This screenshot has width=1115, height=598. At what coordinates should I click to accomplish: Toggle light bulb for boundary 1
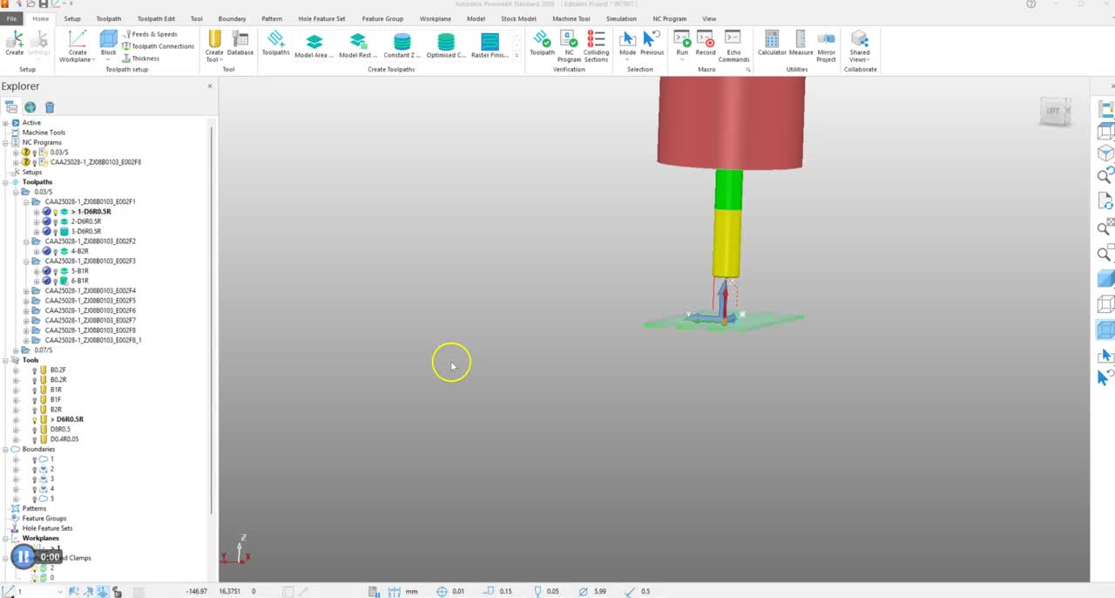35,459
